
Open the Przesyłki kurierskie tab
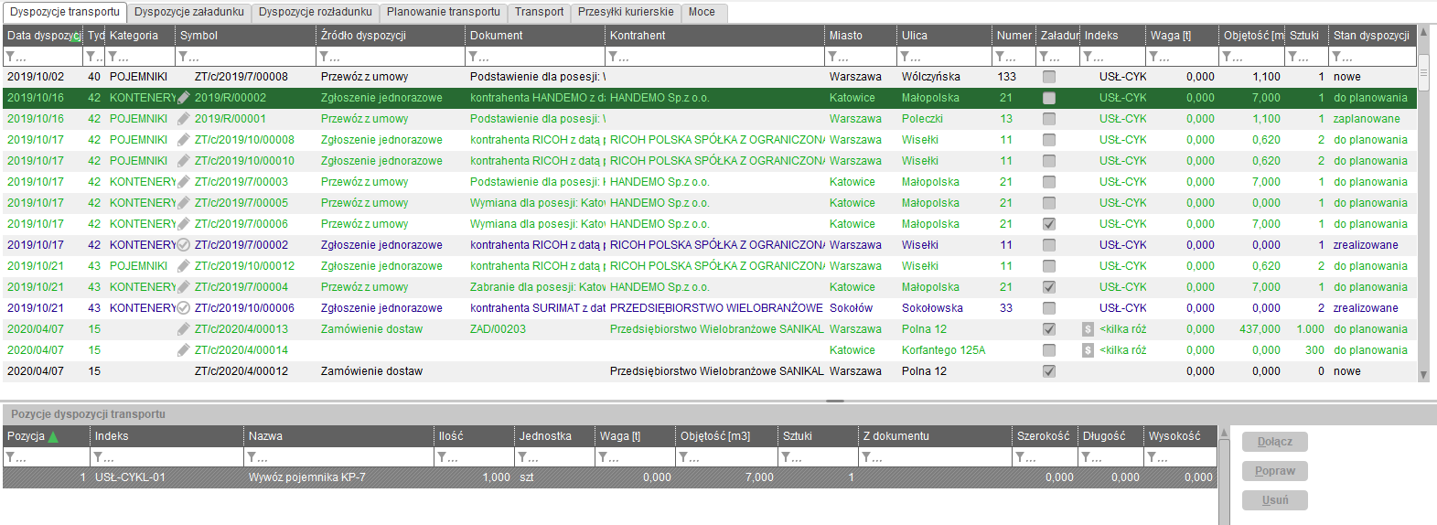click(626, 12)
